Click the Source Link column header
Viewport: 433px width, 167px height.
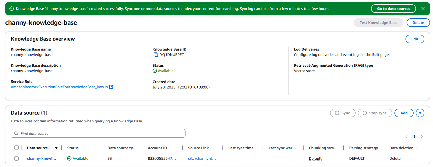click(198, 148)
